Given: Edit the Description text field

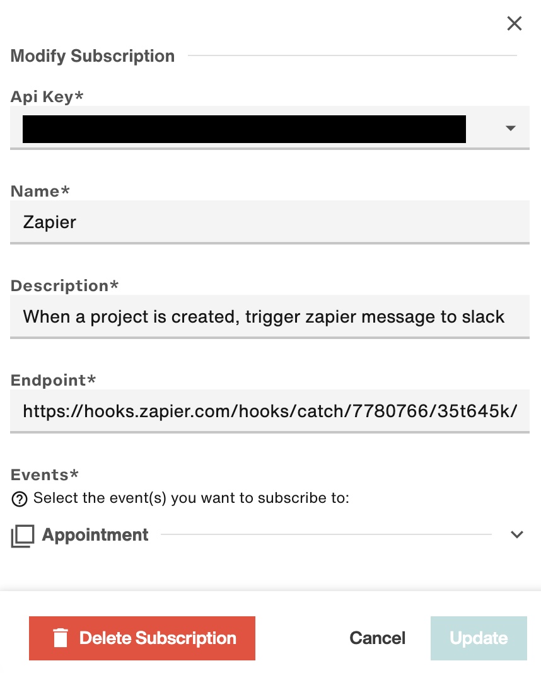Looking at the screenshot, I should (x=270, y=317).
